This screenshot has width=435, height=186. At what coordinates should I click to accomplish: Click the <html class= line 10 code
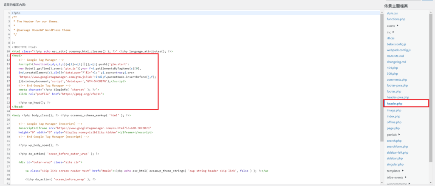92,51
